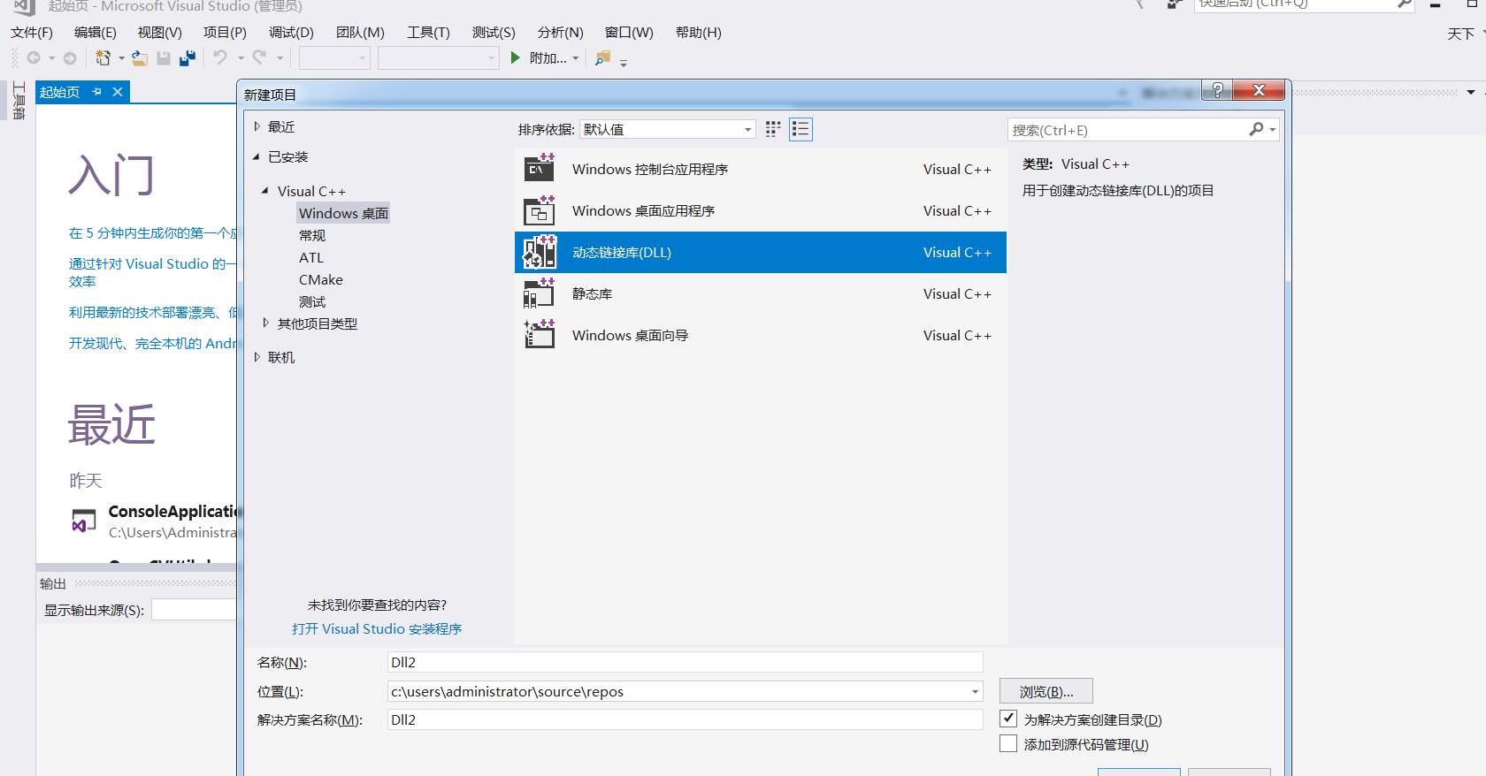Viewport: 1486px width, 776px height.
Task: Click the help question mark button of the dialog
Action: 1218,90
